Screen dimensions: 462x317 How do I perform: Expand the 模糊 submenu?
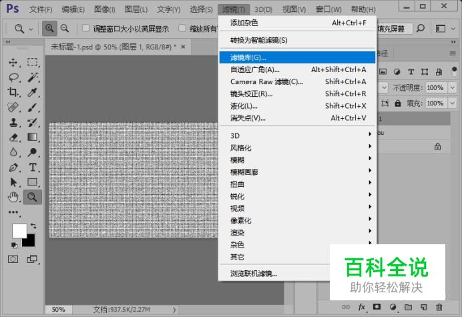(298, 160)
